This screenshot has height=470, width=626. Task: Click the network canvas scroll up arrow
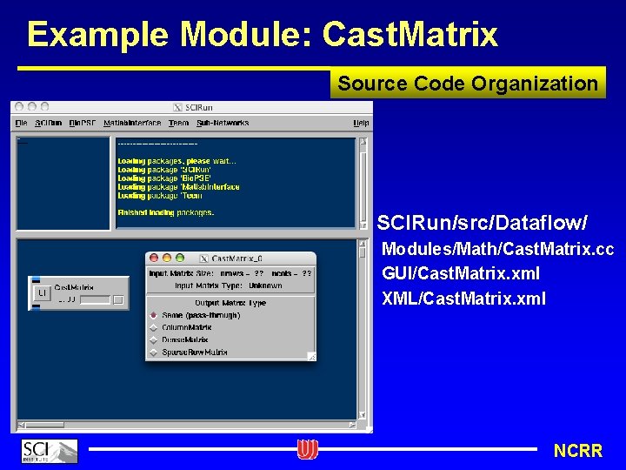362,244
